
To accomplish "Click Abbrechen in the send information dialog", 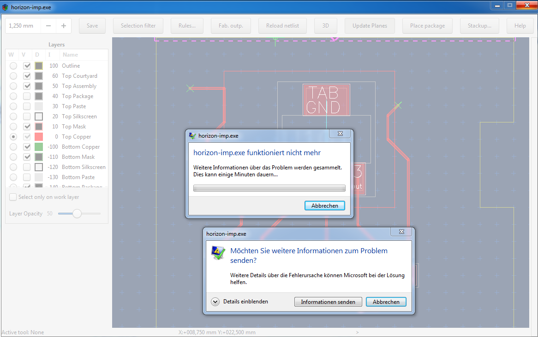I will click(x=386, y=302).
